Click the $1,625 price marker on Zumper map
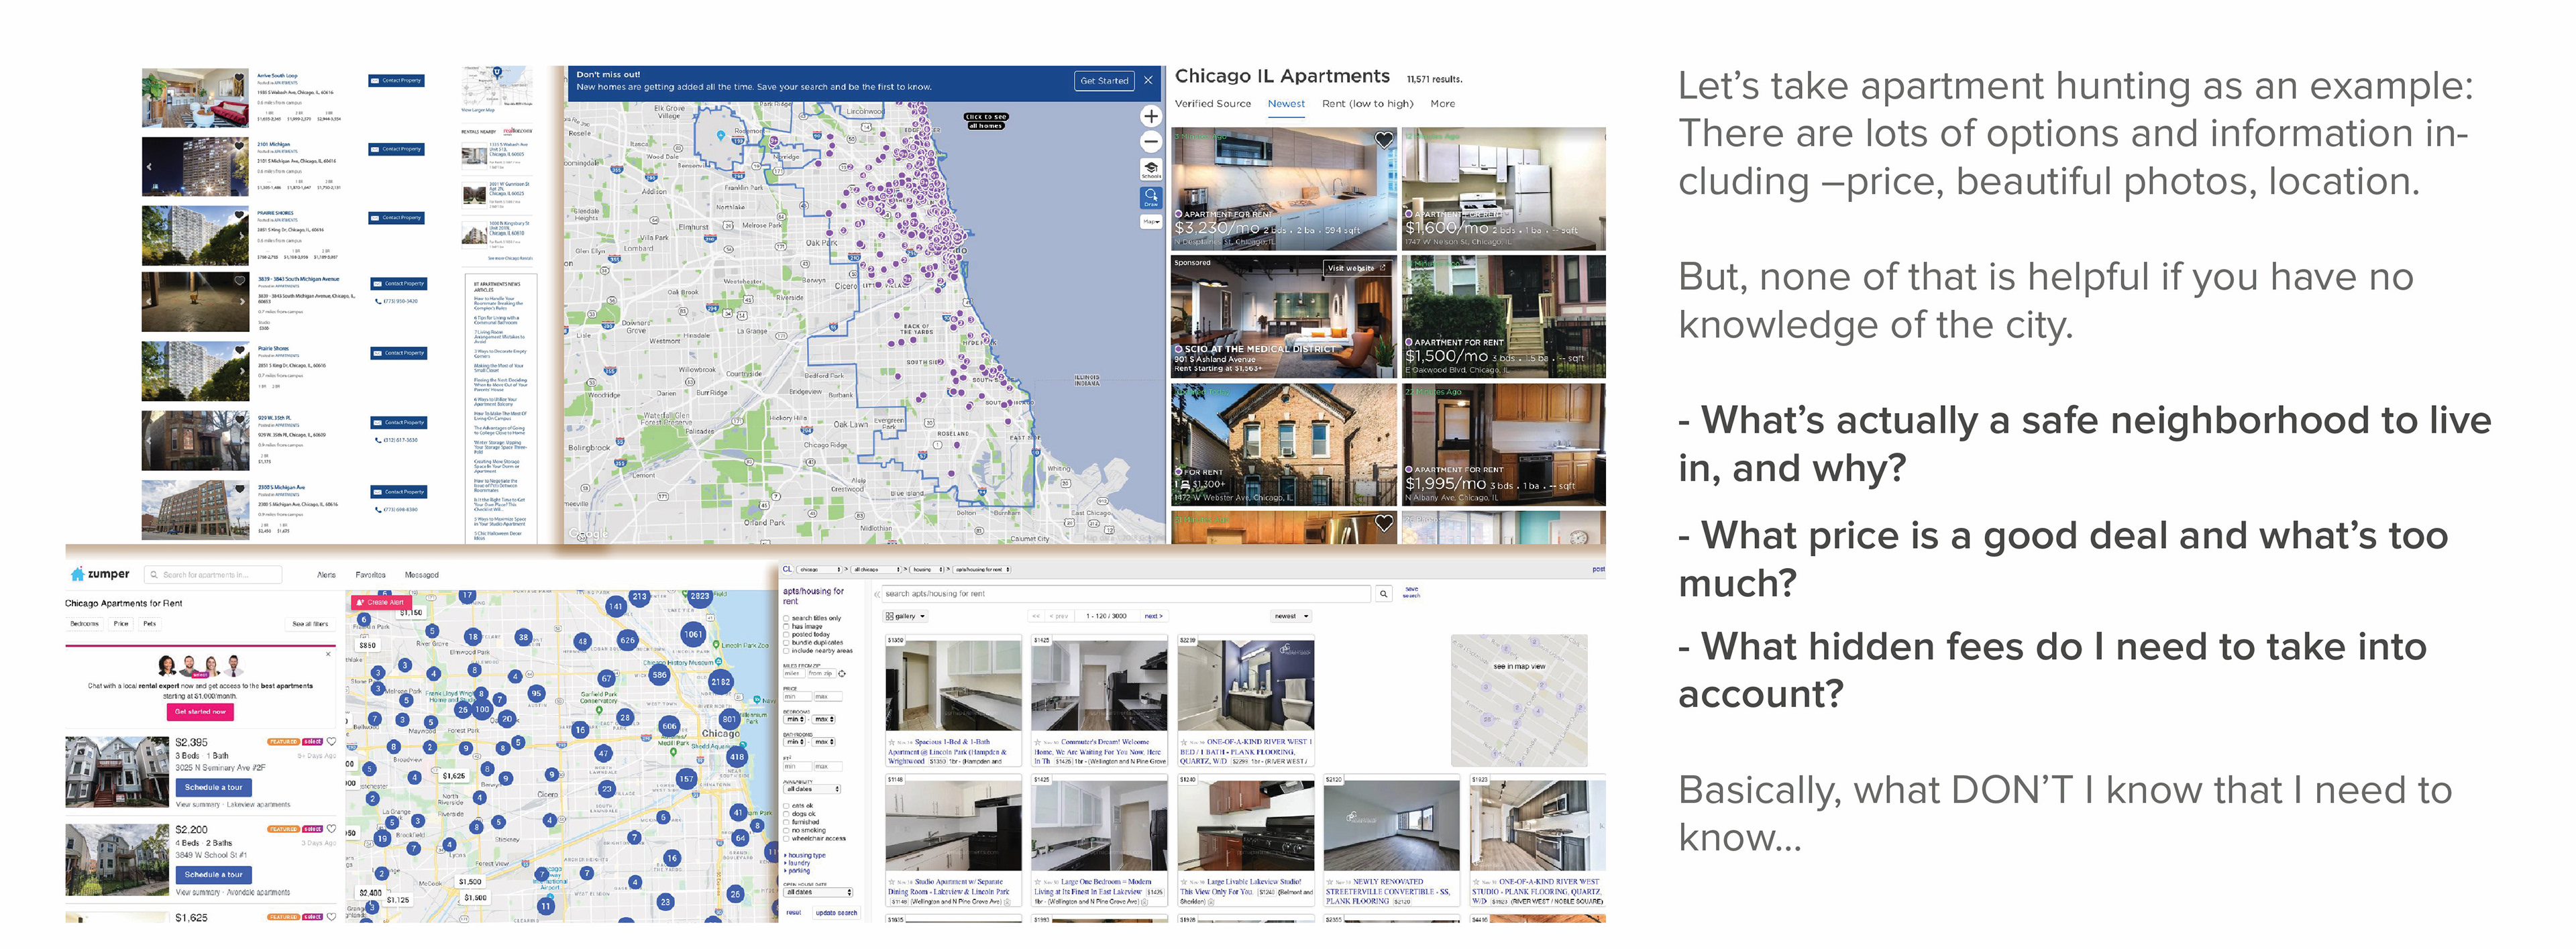2576x949 pixels. pos(454,776)
